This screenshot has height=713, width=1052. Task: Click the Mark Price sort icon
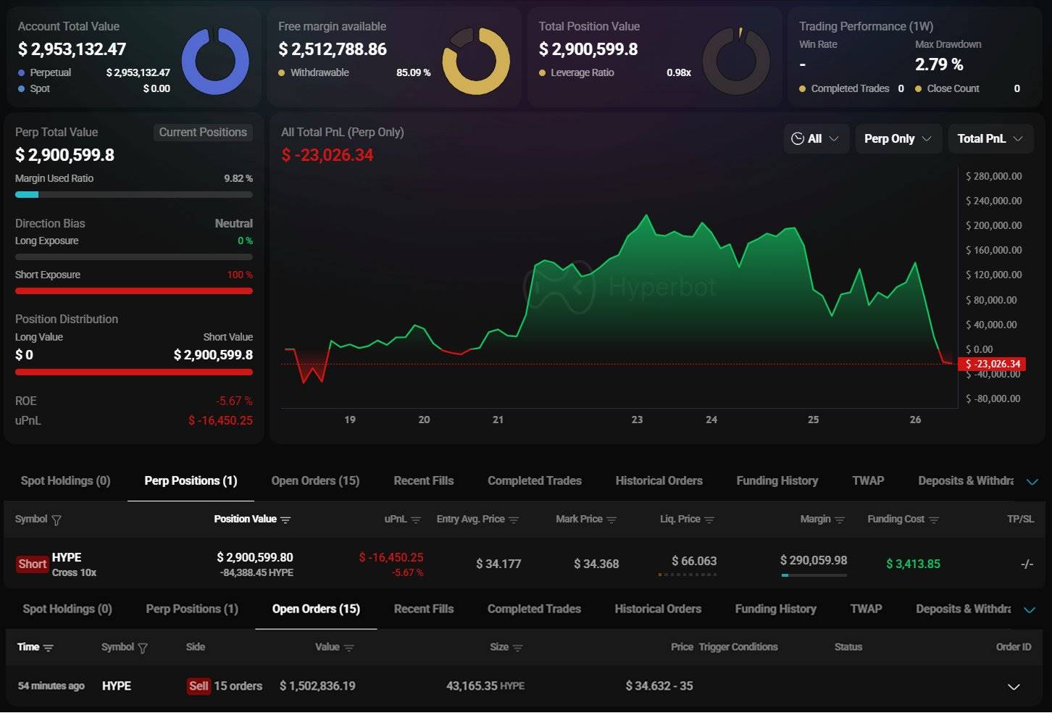(611, 520)
